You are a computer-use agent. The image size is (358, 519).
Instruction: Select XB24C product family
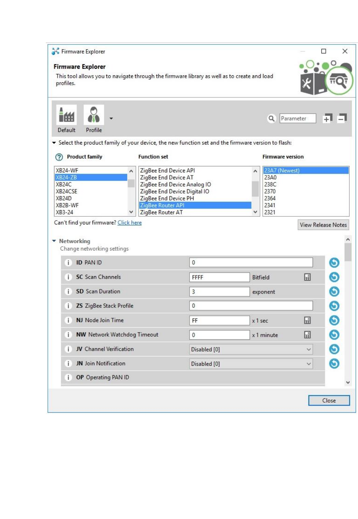[x=91, y=184]
